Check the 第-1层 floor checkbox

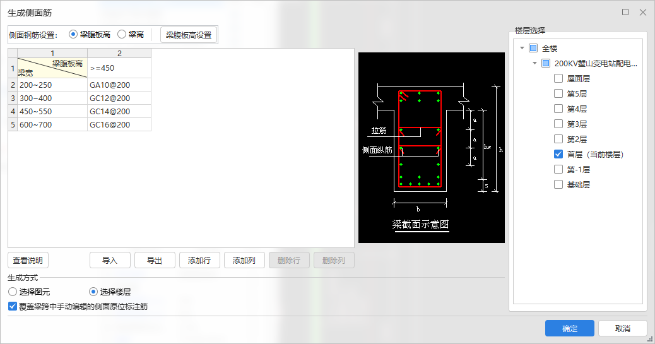tap(558, 169)
